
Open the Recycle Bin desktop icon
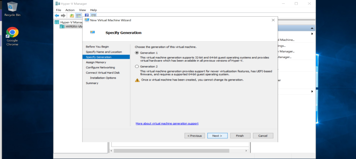[x=12, y=9]
